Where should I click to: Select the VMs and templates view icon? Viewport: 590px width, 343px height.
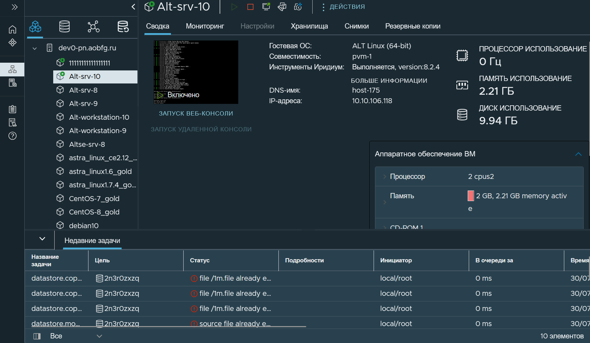point(35,26)
